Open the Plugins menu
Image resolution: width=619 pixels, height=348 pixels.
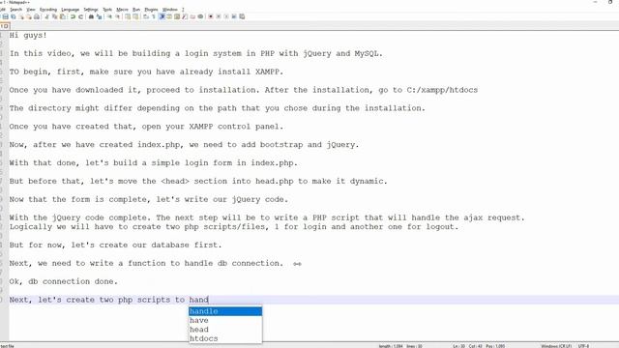pyautogui.click(x=151, y=10)
